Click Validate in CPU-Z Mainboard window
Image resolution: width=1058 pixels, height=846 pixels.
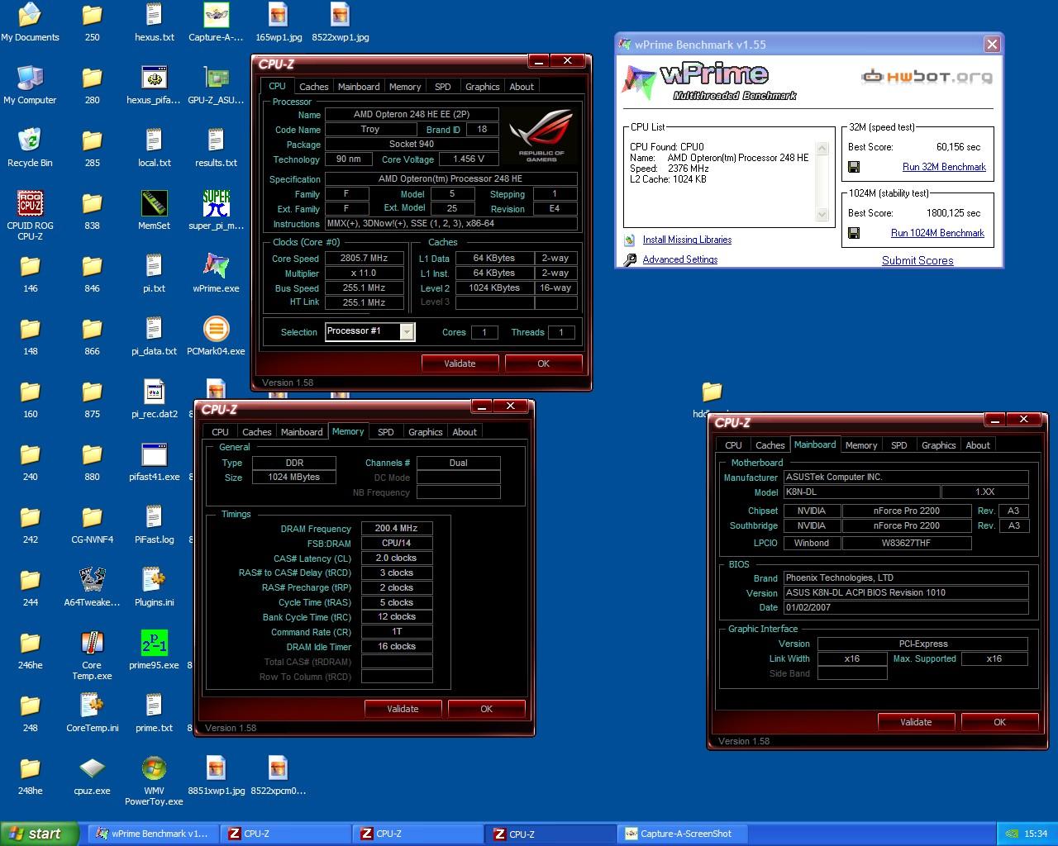coord(916,722)
